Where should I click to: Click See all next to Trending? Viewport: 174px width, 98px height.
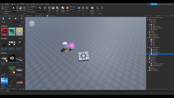pos(21,38)
